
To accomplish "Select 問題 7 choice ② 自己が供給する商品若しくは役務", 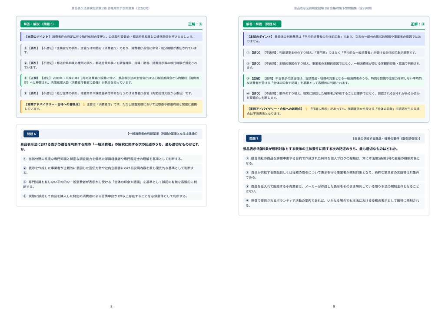I will [x=334, y=175].
